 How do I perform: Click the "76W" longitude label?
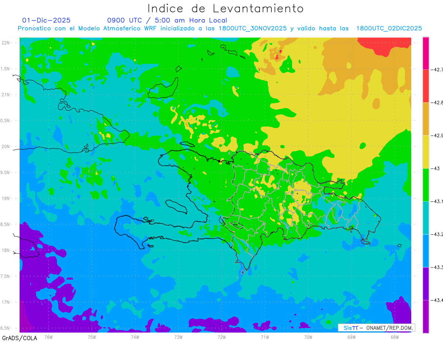(48, 336)
